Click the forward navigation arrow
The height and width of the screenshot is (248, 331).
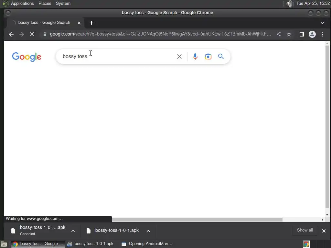click(x=22, y=34)
